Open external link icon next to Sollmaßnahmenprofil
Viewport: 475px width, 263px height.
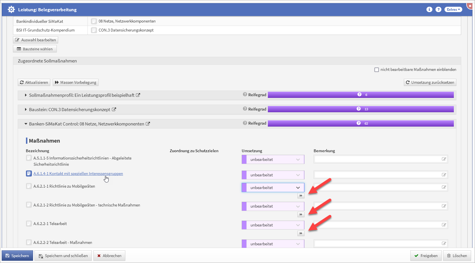tap(138, 95)
